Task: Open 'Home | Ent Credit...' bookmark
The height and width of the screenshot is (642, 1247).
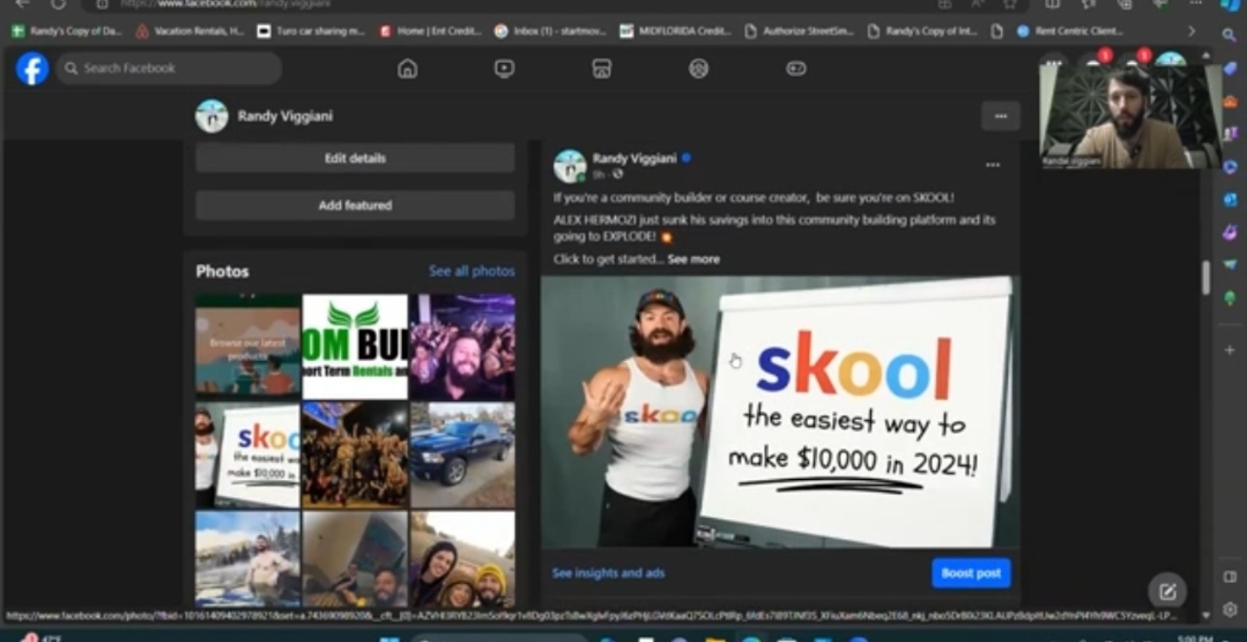Action: coord(431,31)
